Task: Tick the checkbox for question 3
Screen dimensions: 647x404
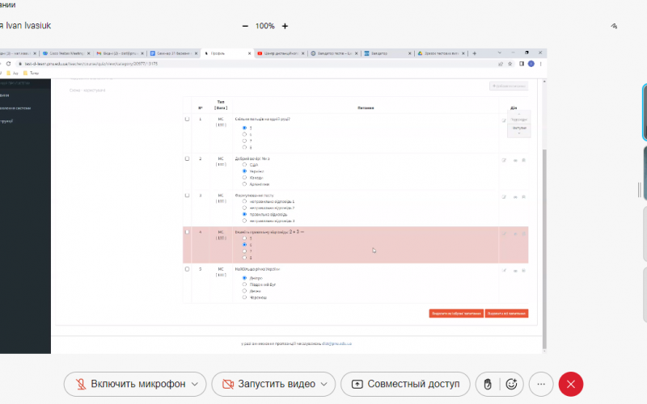Action: (188, 196)
